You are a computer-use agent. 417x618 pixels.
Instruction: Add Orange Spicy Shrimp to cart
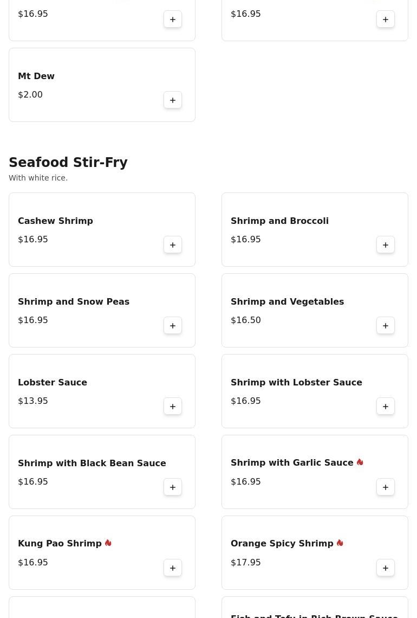(x=386, y=568)
